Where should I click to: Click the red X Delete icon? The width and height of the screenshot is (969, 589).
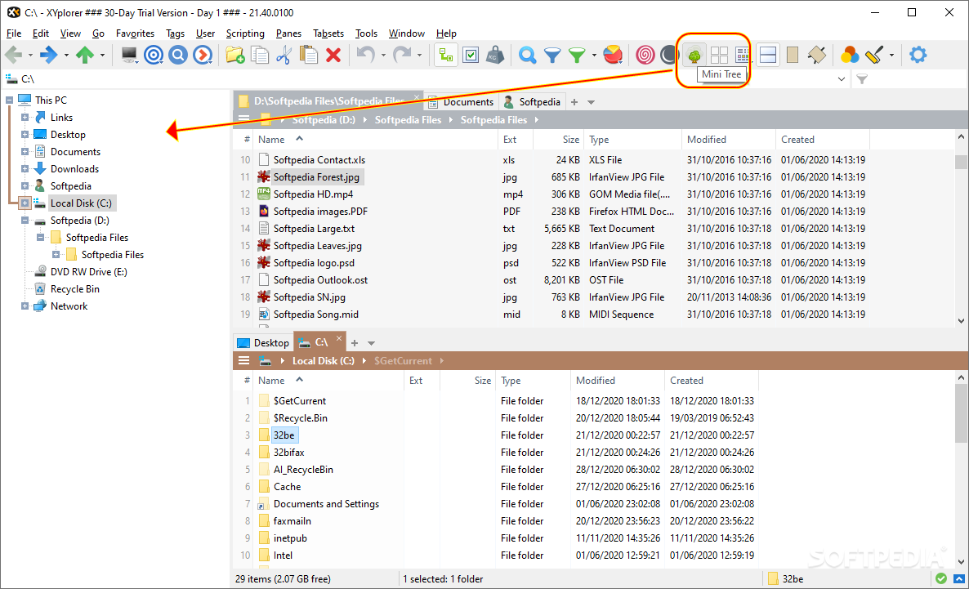point(333,55)
